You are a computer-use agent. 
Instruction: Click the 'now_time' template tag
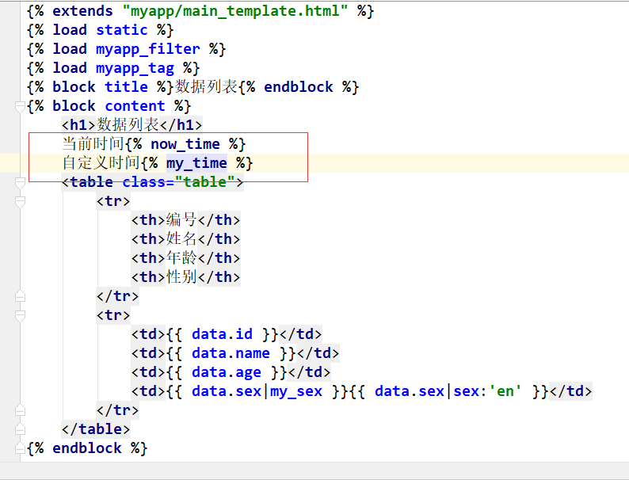click(185, 144)
